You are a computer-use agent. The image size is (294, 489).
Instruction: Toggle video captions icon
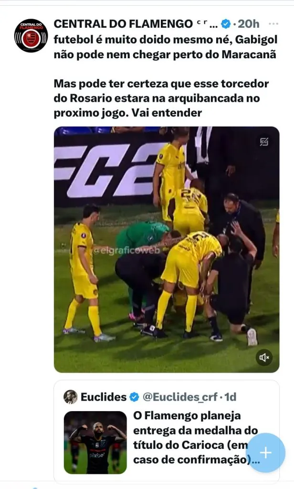264,142
